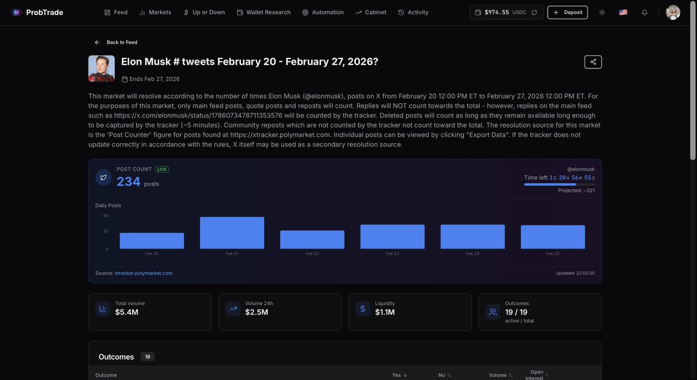The height and width of the screenshot is (380, 697).
Task: Select the Feb 22 bar in chart
Action: pyautogui.click(x=312, y=240)
